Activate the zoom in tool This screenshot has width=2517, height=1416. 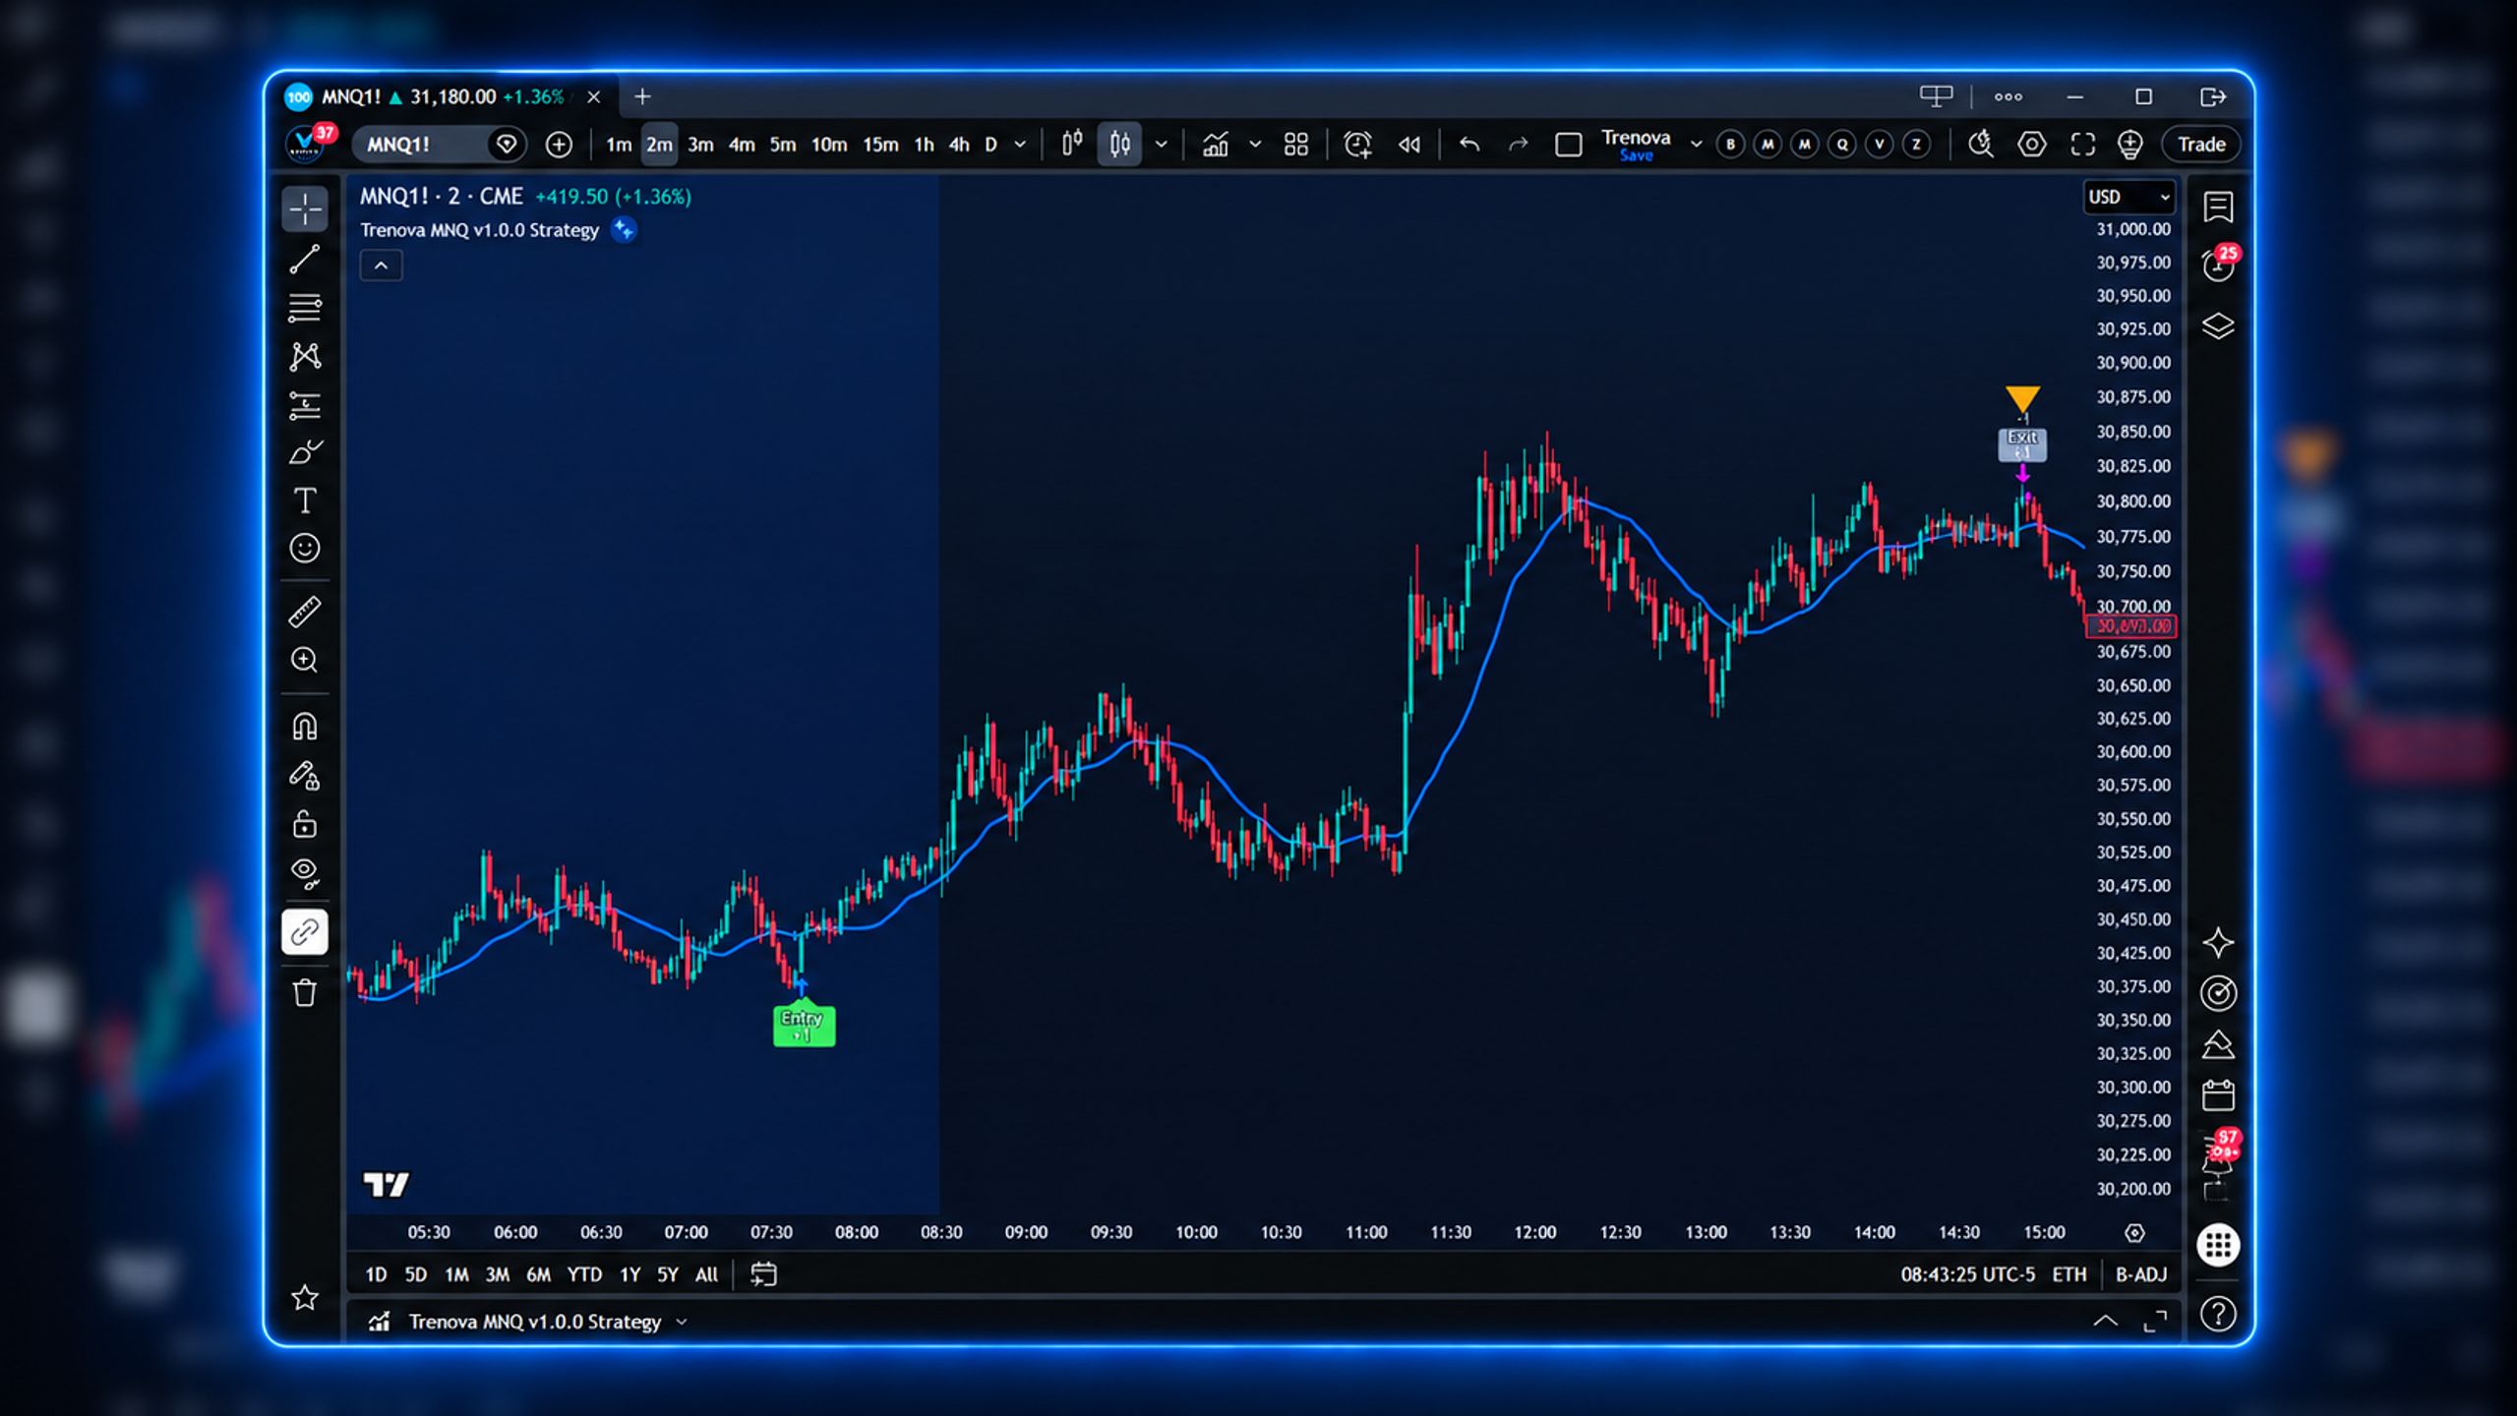point(305,660)
